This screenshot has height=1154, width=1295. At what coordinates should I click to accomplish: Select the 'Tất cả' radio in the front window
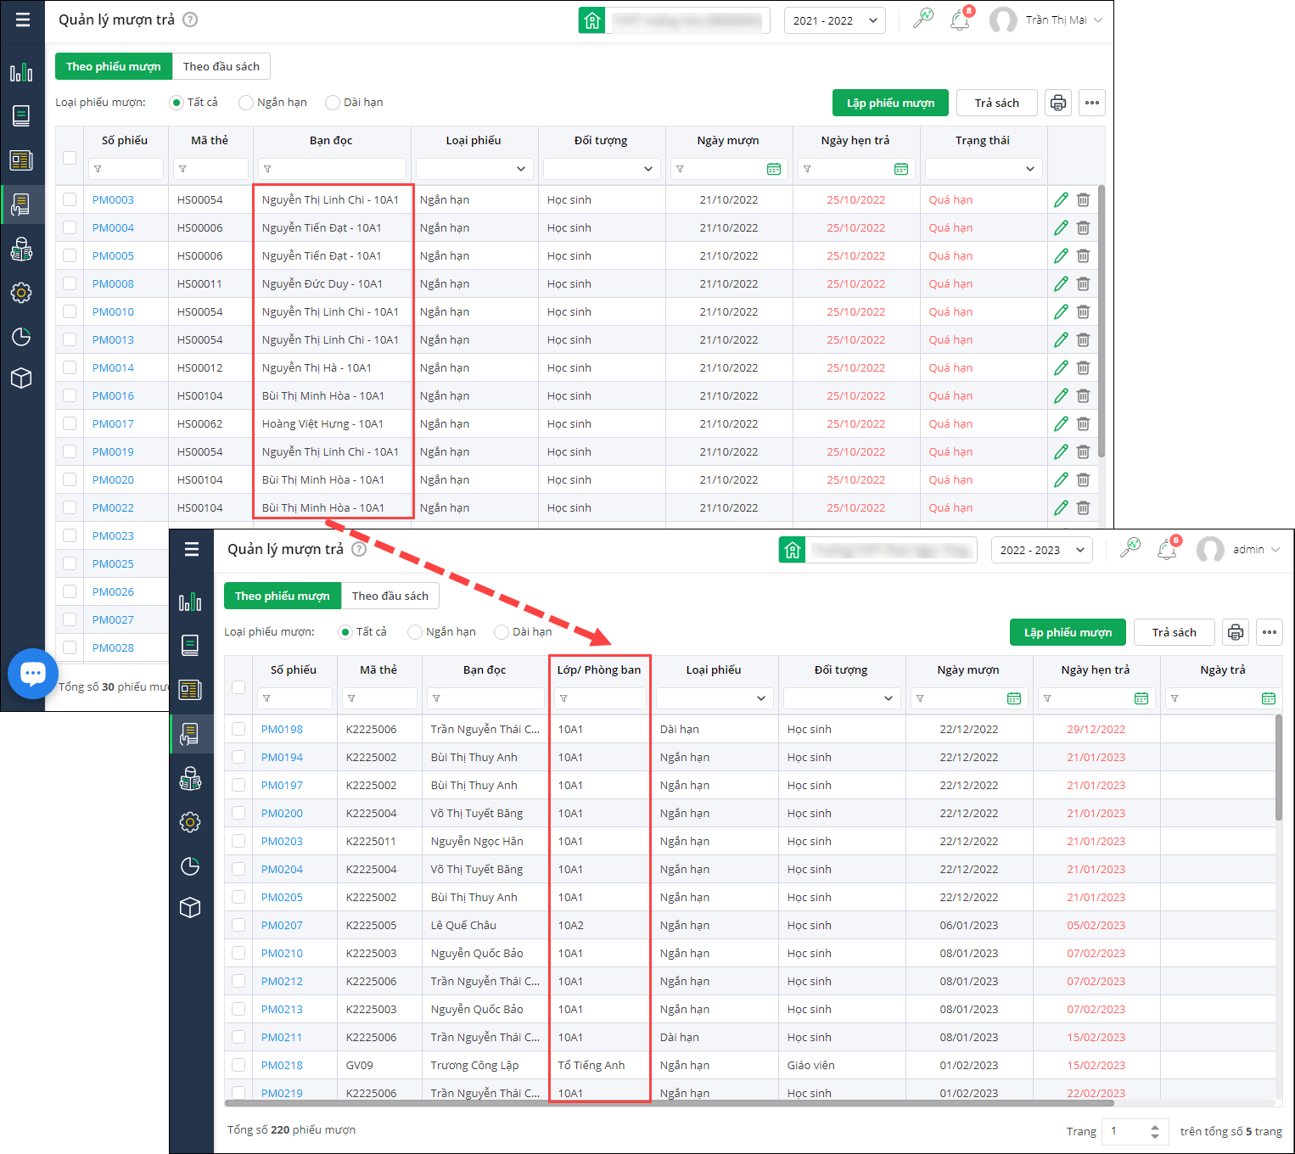coord(345,632)
